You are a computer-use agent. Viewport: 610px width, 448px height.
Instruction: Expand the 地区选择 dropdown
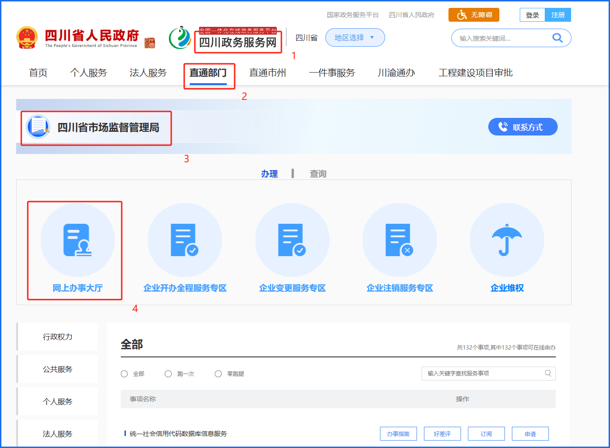coord(355,37)
